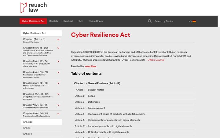Viewport: 220px width, 138px height.
Task: Open the Quick-Check menu item
Action: pyautogui.click(x=96, y=21)
